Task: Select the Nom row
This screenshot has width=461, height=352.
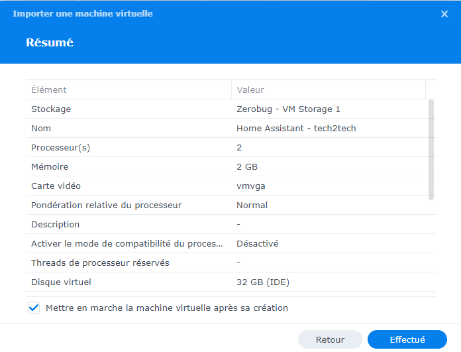Action: click(231, 128)
